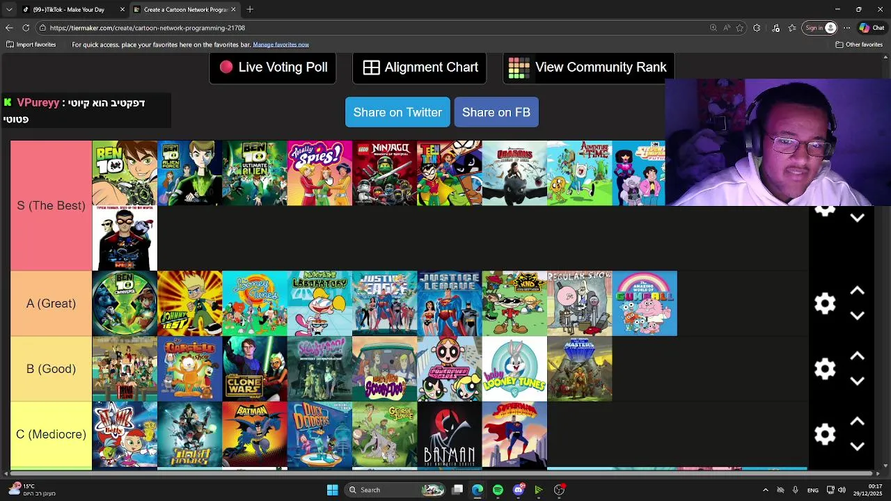Move B (Good) tier down

(x=857, y=381)
